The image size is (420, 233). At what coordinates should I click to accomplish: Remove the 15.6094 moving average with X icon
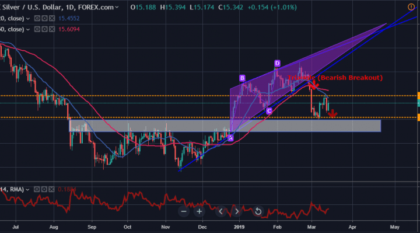tap(52, 29)
